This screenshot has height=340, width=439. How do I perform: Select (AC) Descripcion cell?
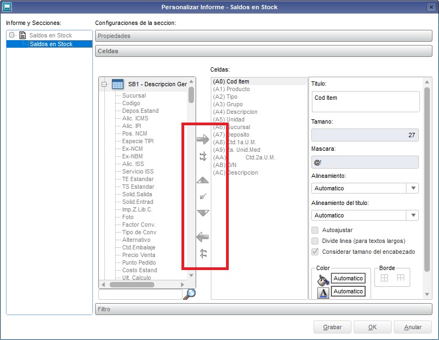235,172
